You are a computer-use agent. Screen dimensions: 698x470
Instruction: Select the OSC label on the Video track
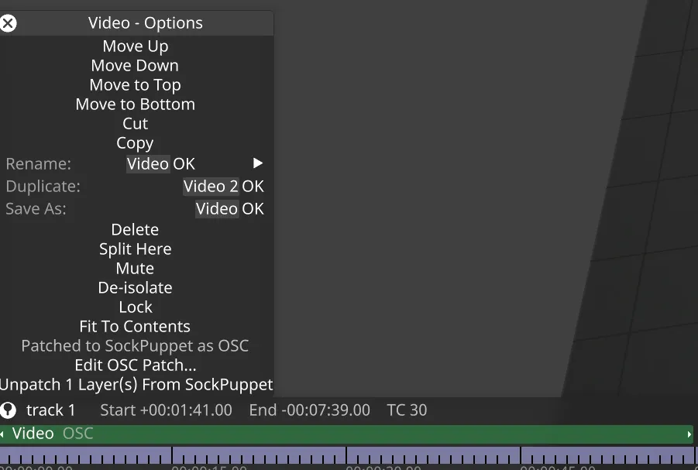click(77, 434)
